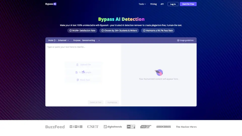The image size is (242, 136).
Task: Click the Maintains a 99.7% Pass Rate badge
Action: coord(158,30)
